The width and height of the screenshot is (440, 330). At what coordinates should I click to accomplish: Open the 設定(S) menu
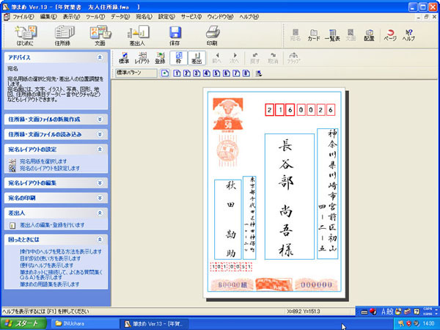166,15
